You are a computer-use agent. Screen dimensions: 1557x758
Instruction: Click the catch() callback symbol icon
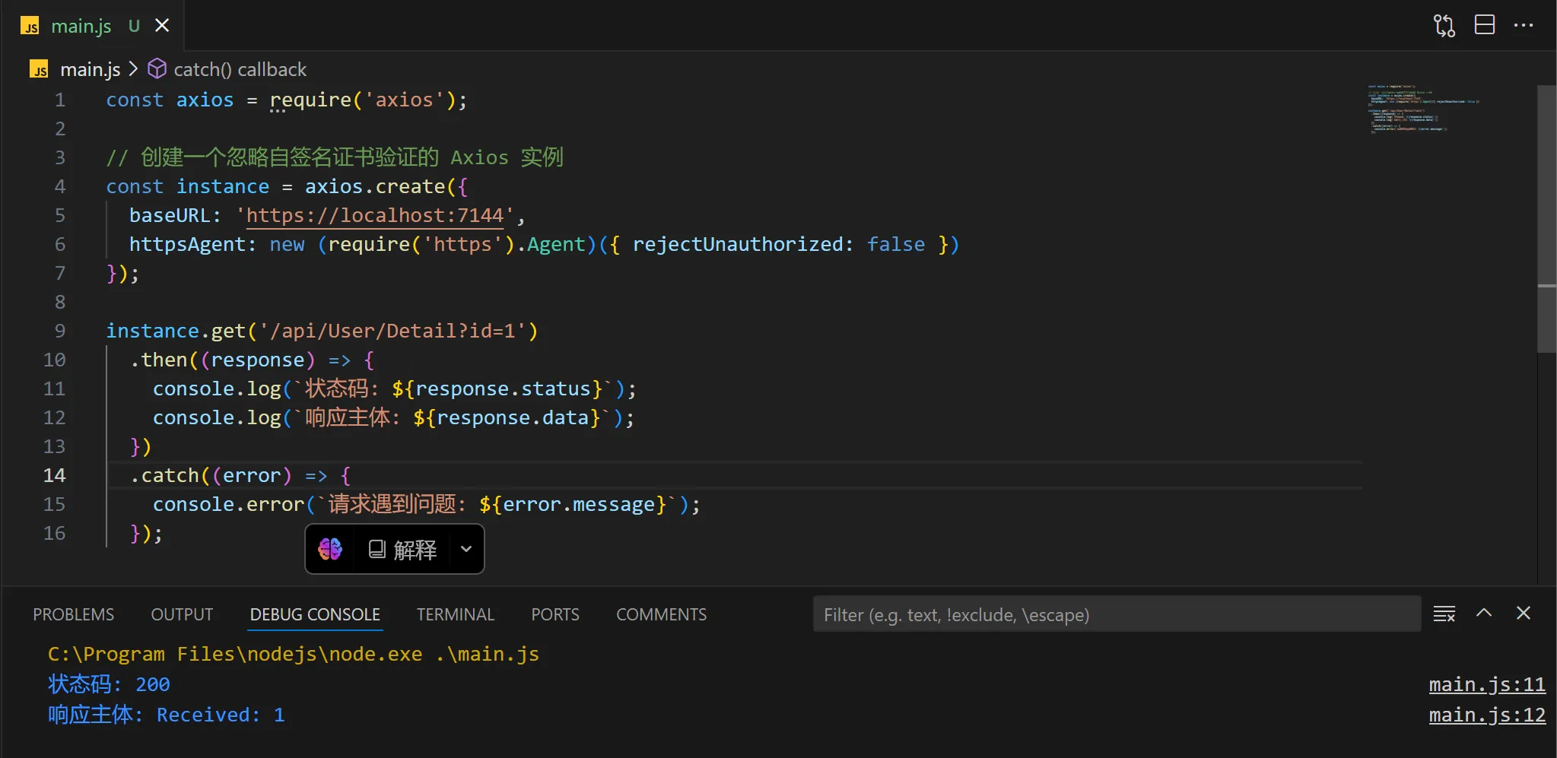click(157, 69)
